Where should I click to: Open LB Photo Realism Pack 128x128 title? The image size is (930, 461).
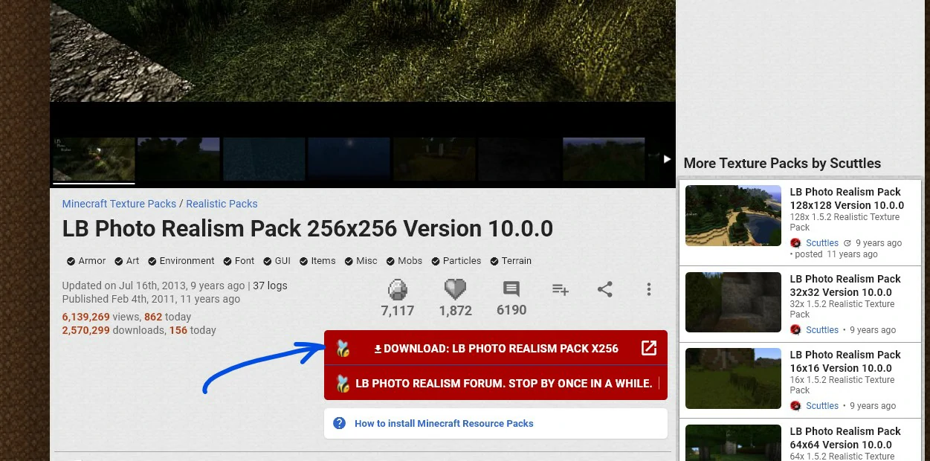click(847, 199)
